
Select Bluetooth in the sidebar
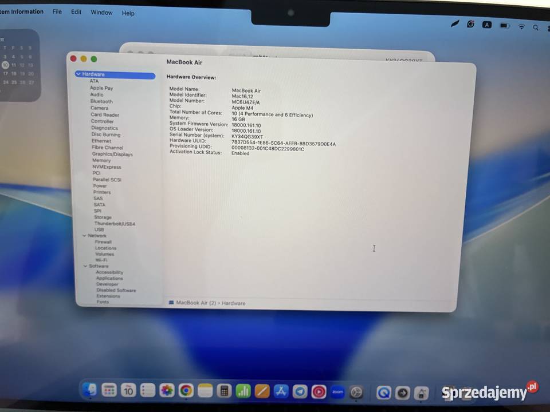click(102, 101)
